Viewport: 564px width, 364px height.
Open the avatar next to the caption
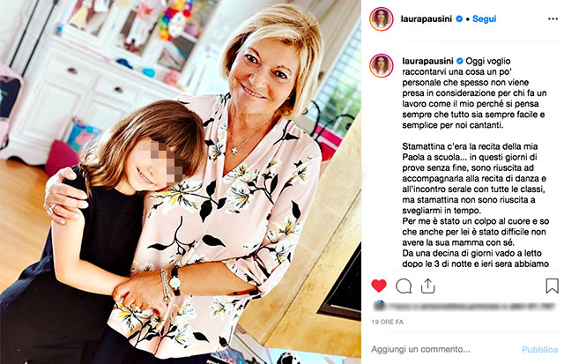(381, 66)
